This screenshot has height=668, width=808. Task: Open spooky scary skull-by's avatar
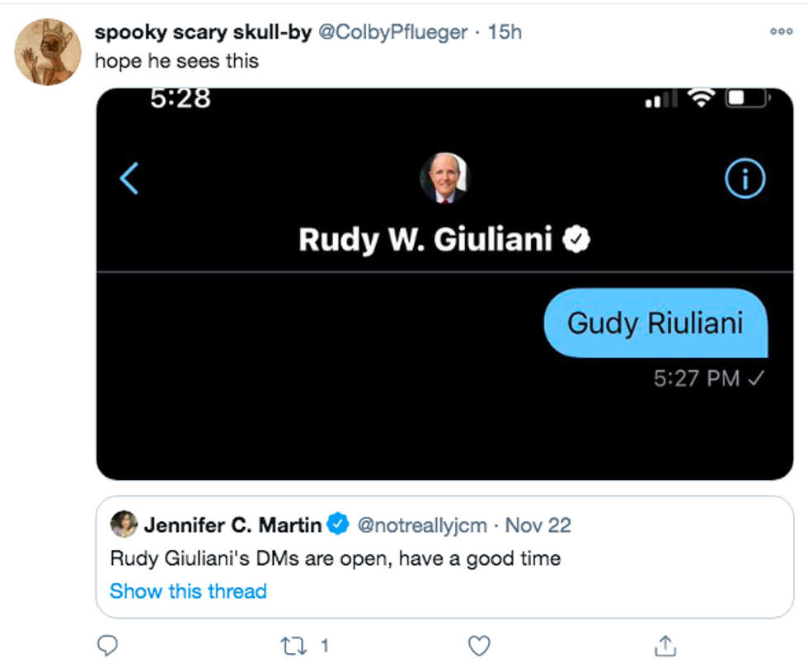(48, 51)
